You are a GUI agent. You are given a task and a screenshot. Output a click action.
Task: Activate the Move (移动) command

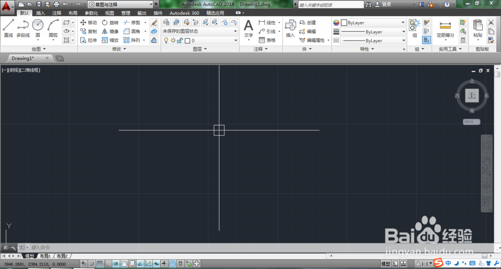tap(88, 23)
